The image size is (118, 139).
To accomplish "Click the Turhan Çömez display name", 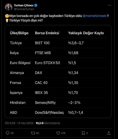I will (x=24, y=5).
